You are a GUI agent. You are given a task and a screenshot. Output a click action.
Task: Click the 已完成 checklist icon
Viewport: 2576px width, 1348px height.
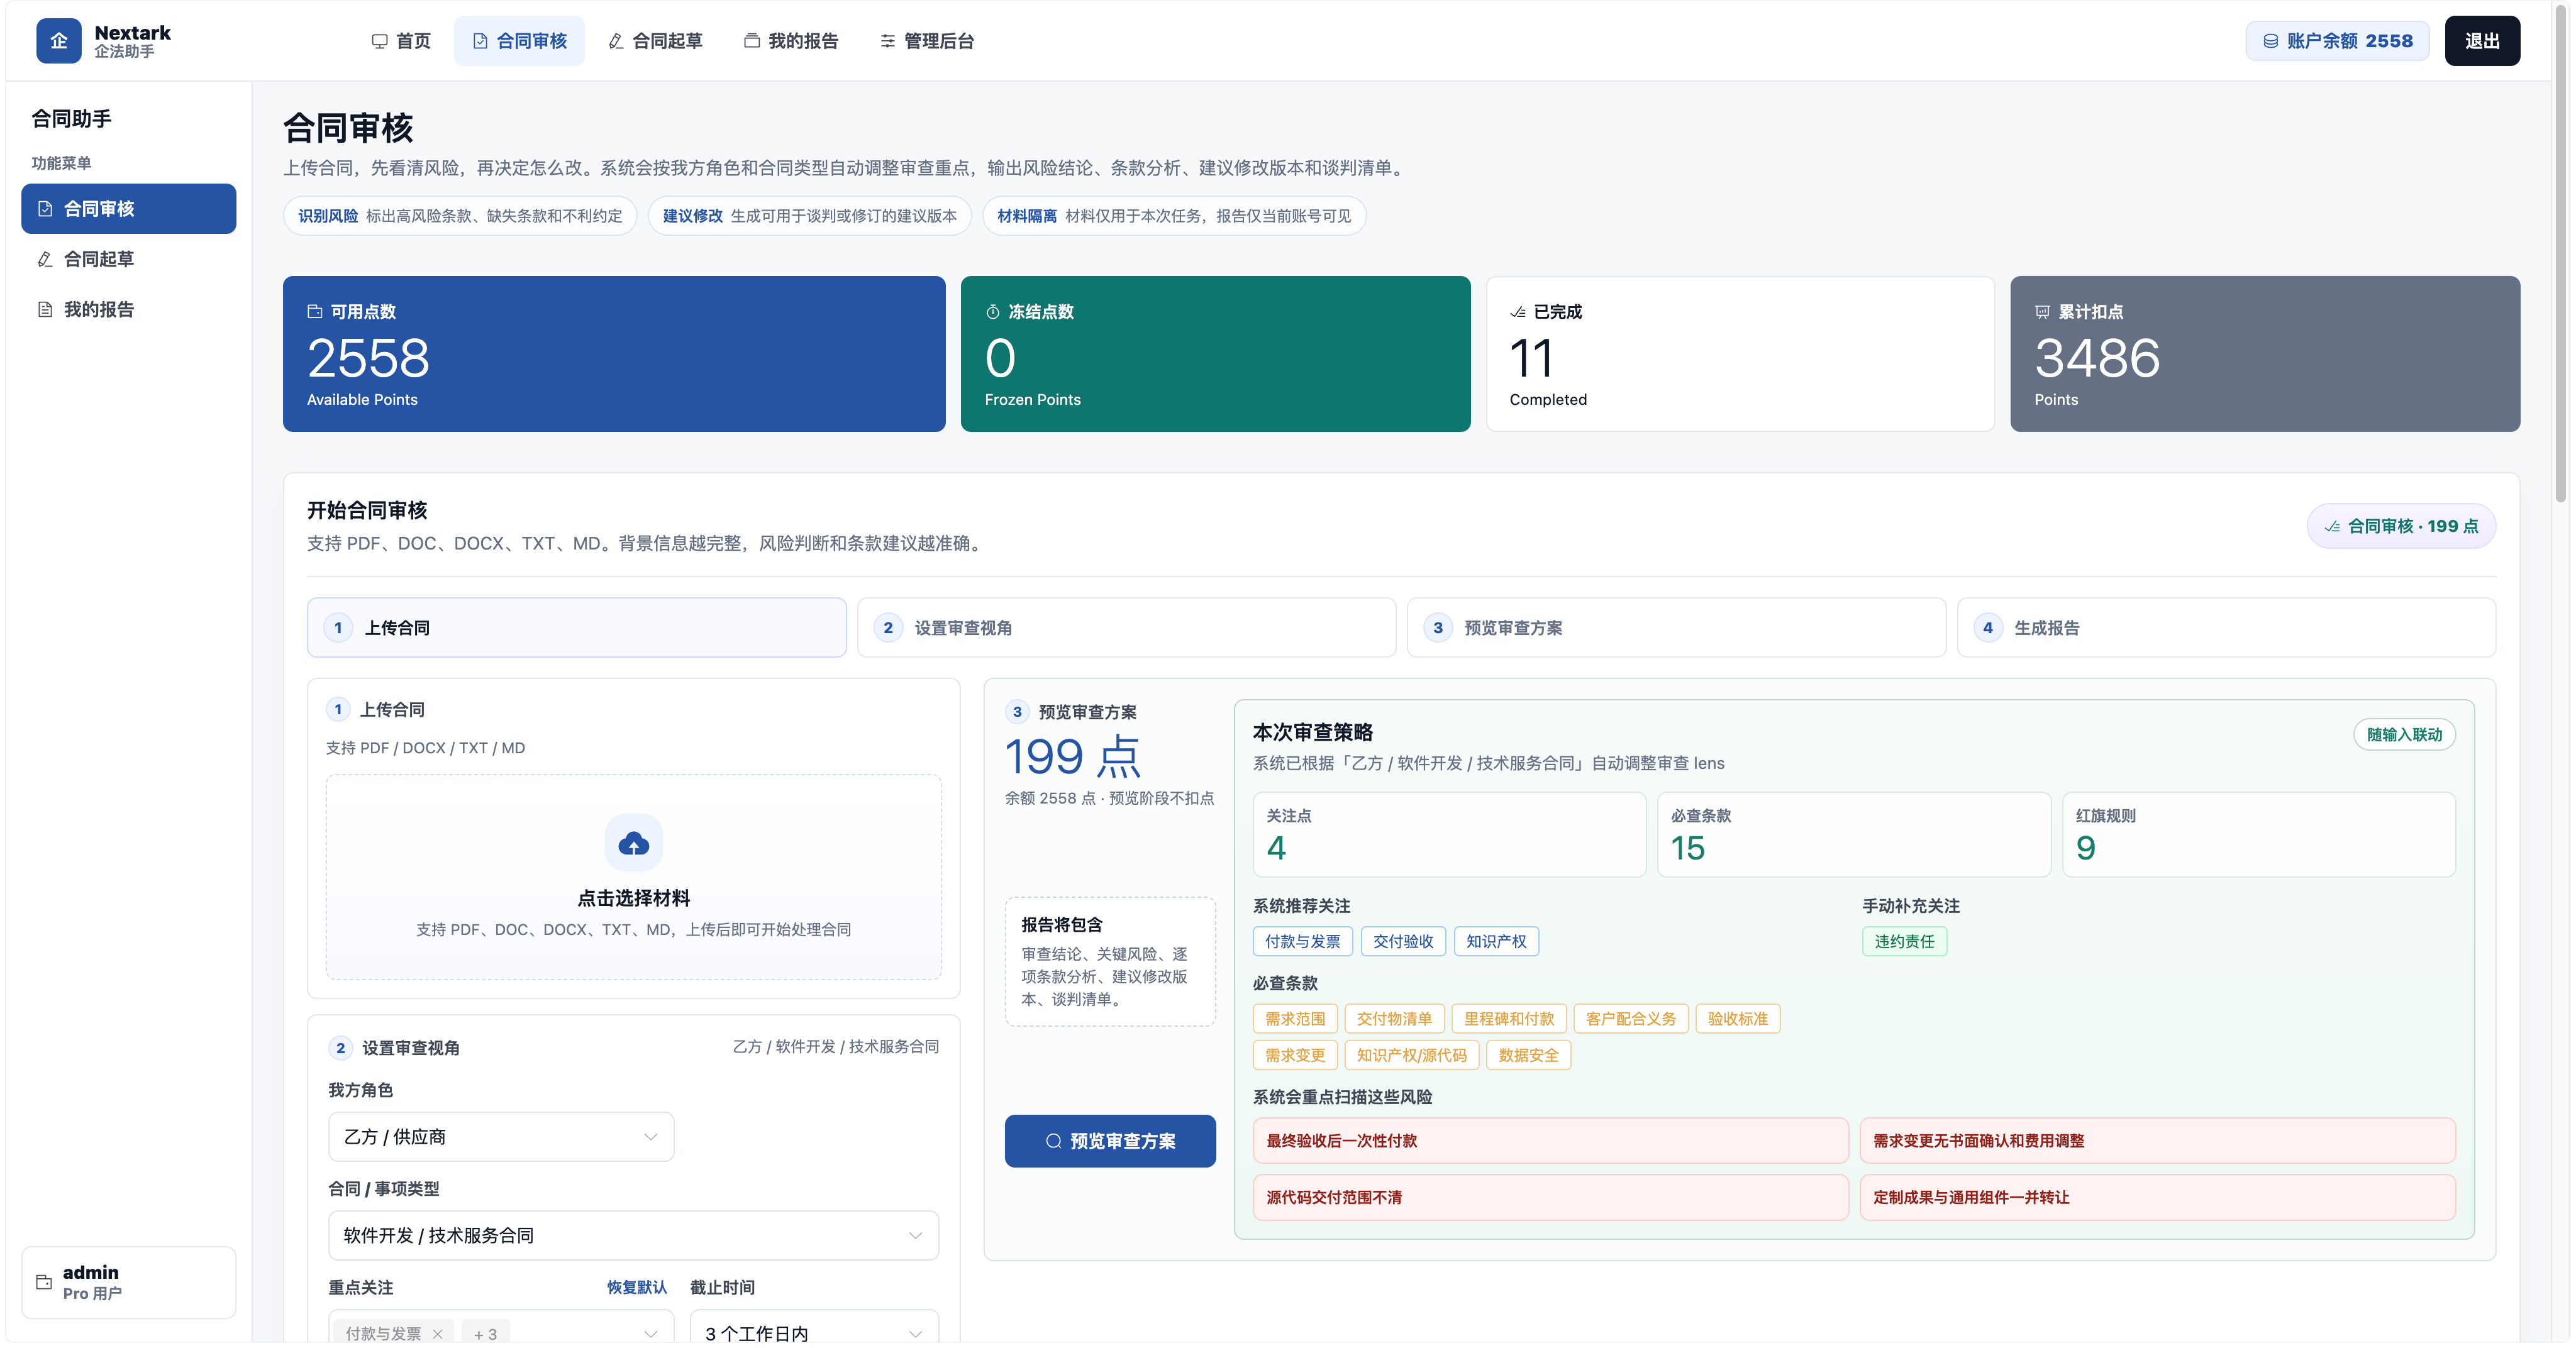pyautogui.click(x=1518, y=312)
